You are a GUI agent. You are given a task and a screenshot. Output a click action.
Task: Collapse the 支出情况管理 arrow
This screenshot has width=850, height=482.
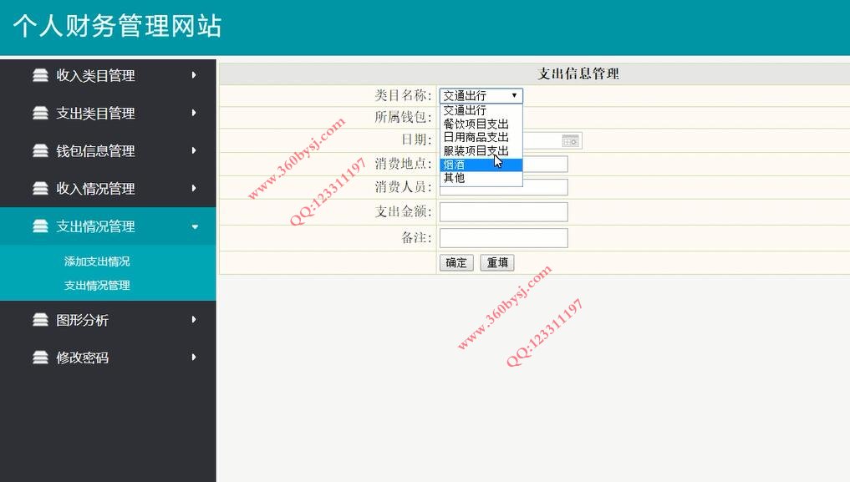(x=195, y=227)
